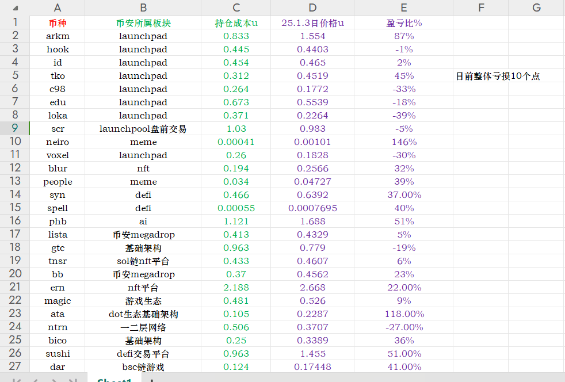Select 基础架构 cell in gtc row
The height and width of the screenshot is (382, 565).
tap(143, 247)
